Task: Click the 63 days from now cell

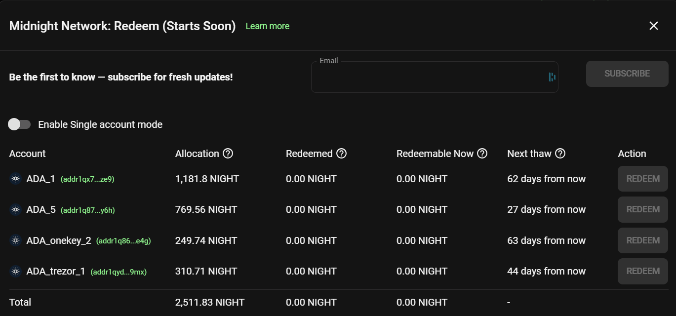Action: coord(547,240)
